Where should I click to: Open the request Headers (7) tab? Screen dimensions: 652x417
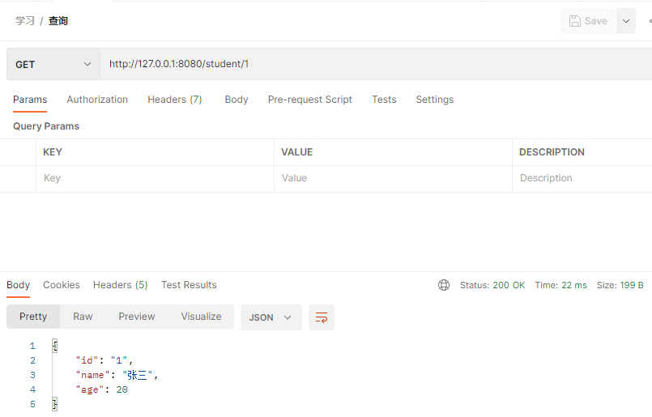175,100
